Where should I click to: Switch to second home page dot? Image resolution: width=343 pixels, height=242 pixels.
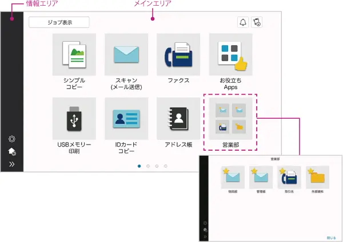pyautogui.click(x=148, y=166)
